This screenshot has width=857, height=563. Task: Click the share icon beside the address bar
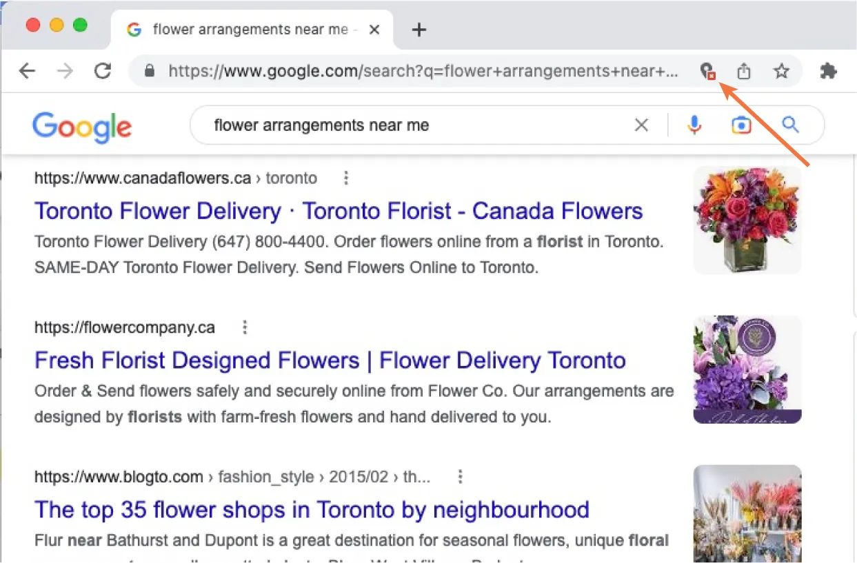point(743,70)
